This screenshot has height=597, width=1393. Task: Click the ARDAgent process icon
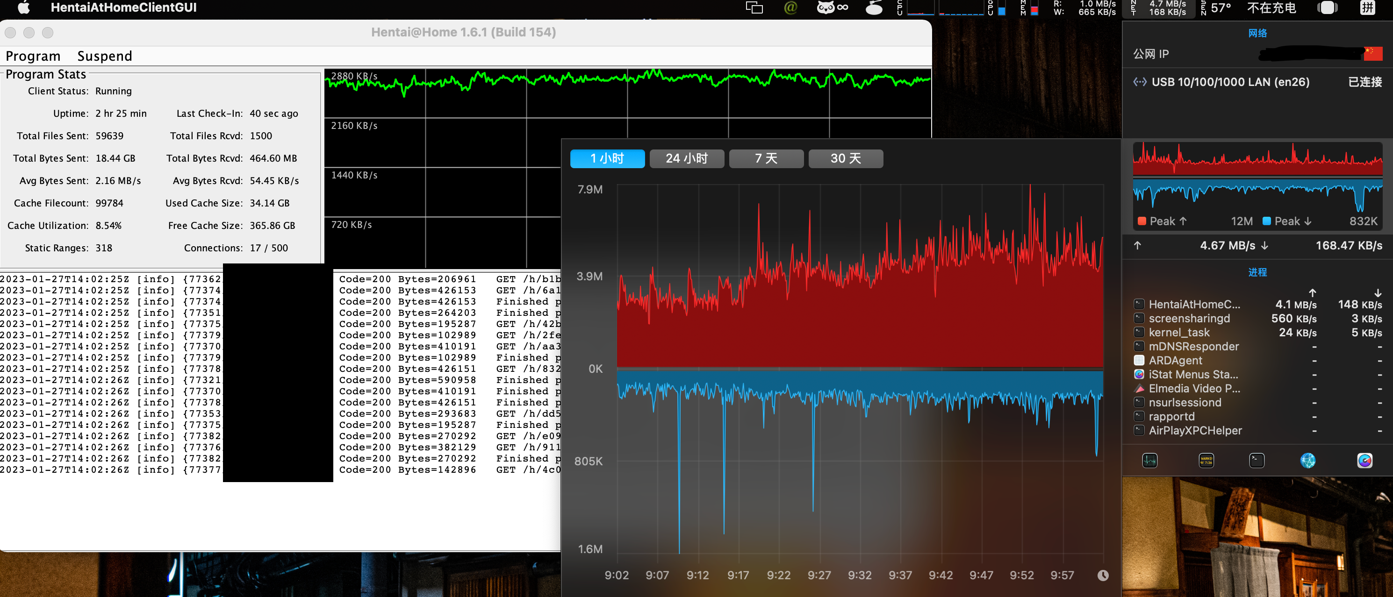(x=1139, y=360)
